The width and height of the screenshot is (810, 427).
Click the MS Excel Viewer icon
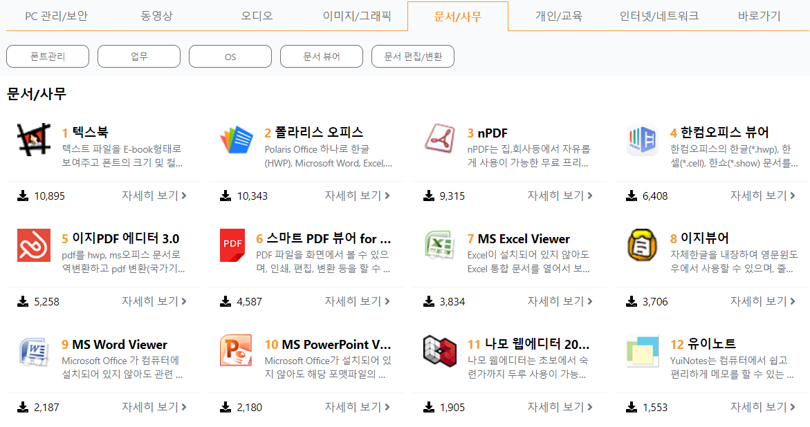point(439,245)
